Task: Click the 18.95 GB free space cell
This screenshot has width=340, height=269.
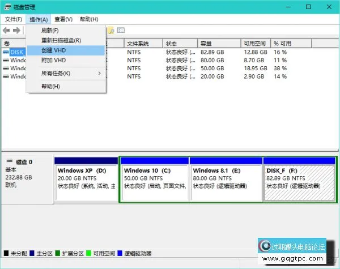Action: coord(256,69)
